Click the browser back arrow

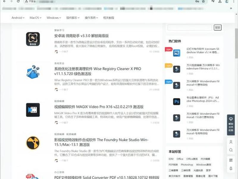[x=4, y=1]
